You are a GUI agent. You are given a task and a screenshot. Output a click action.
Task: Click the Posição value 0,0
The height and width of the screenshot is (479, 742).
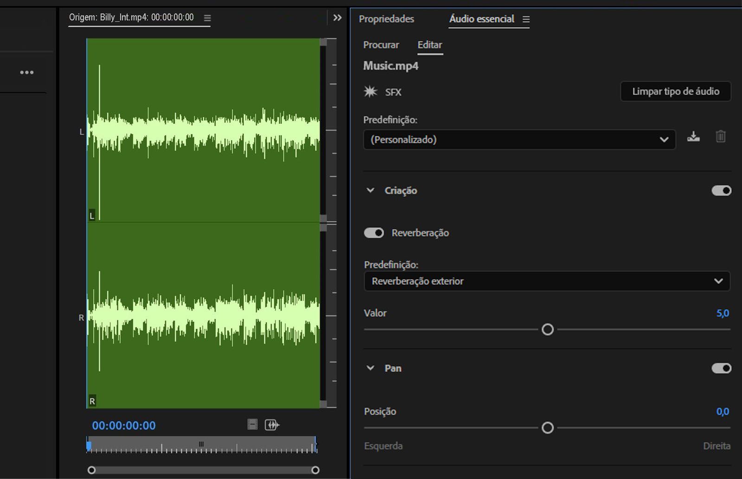click(723, 412)
